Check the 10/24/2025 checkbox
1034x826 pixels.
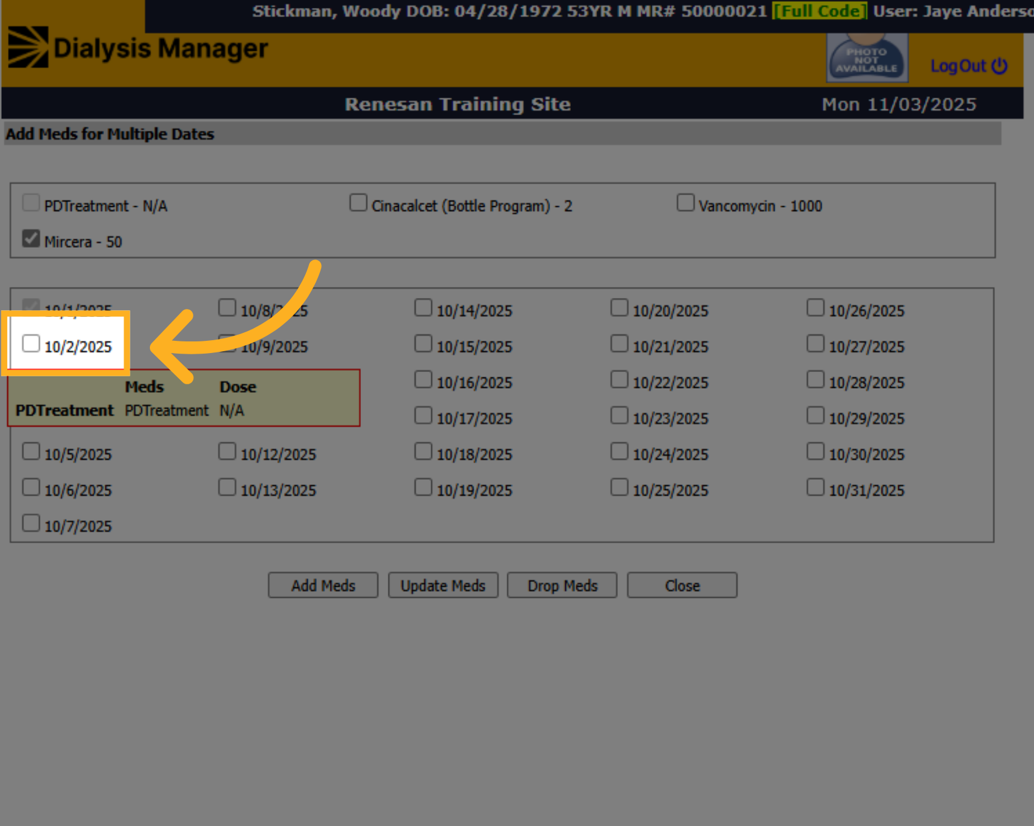click(x=619, y=451)
